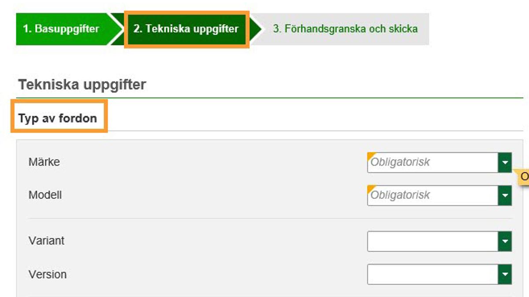Expand the Märke dropdown arrow
Screen dimensions: 529x297
click(505, 162)
